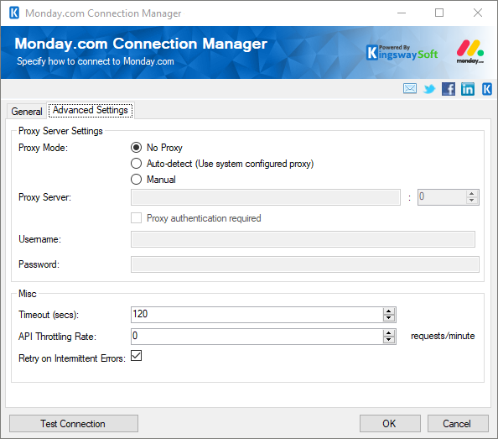This screenshot has height=439, width=498.
Task: Uncheck Retry on Intermittent Errors checkbox
Action: (x=137, y=356)
